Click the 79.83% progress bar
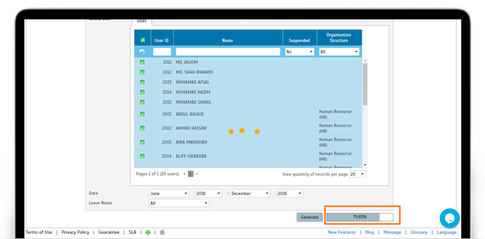This screenshot has width=485, height=239. click(360, 217)
